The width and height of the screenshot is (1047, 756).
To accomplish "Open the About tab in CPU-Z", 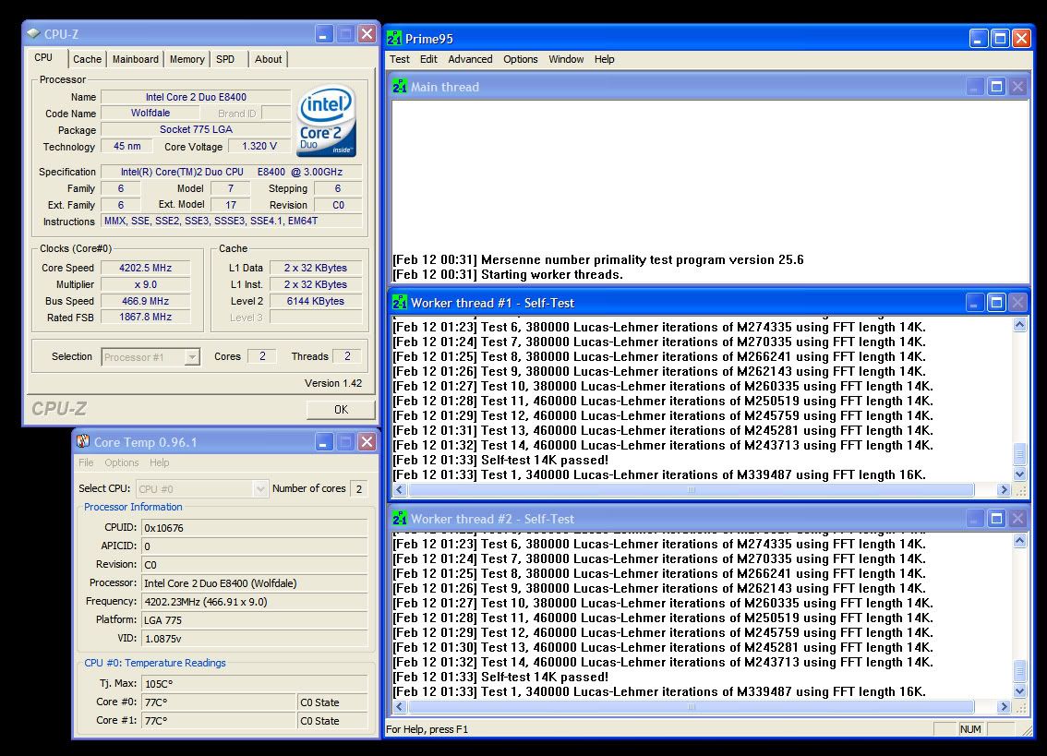I will (x=269, y=59).
